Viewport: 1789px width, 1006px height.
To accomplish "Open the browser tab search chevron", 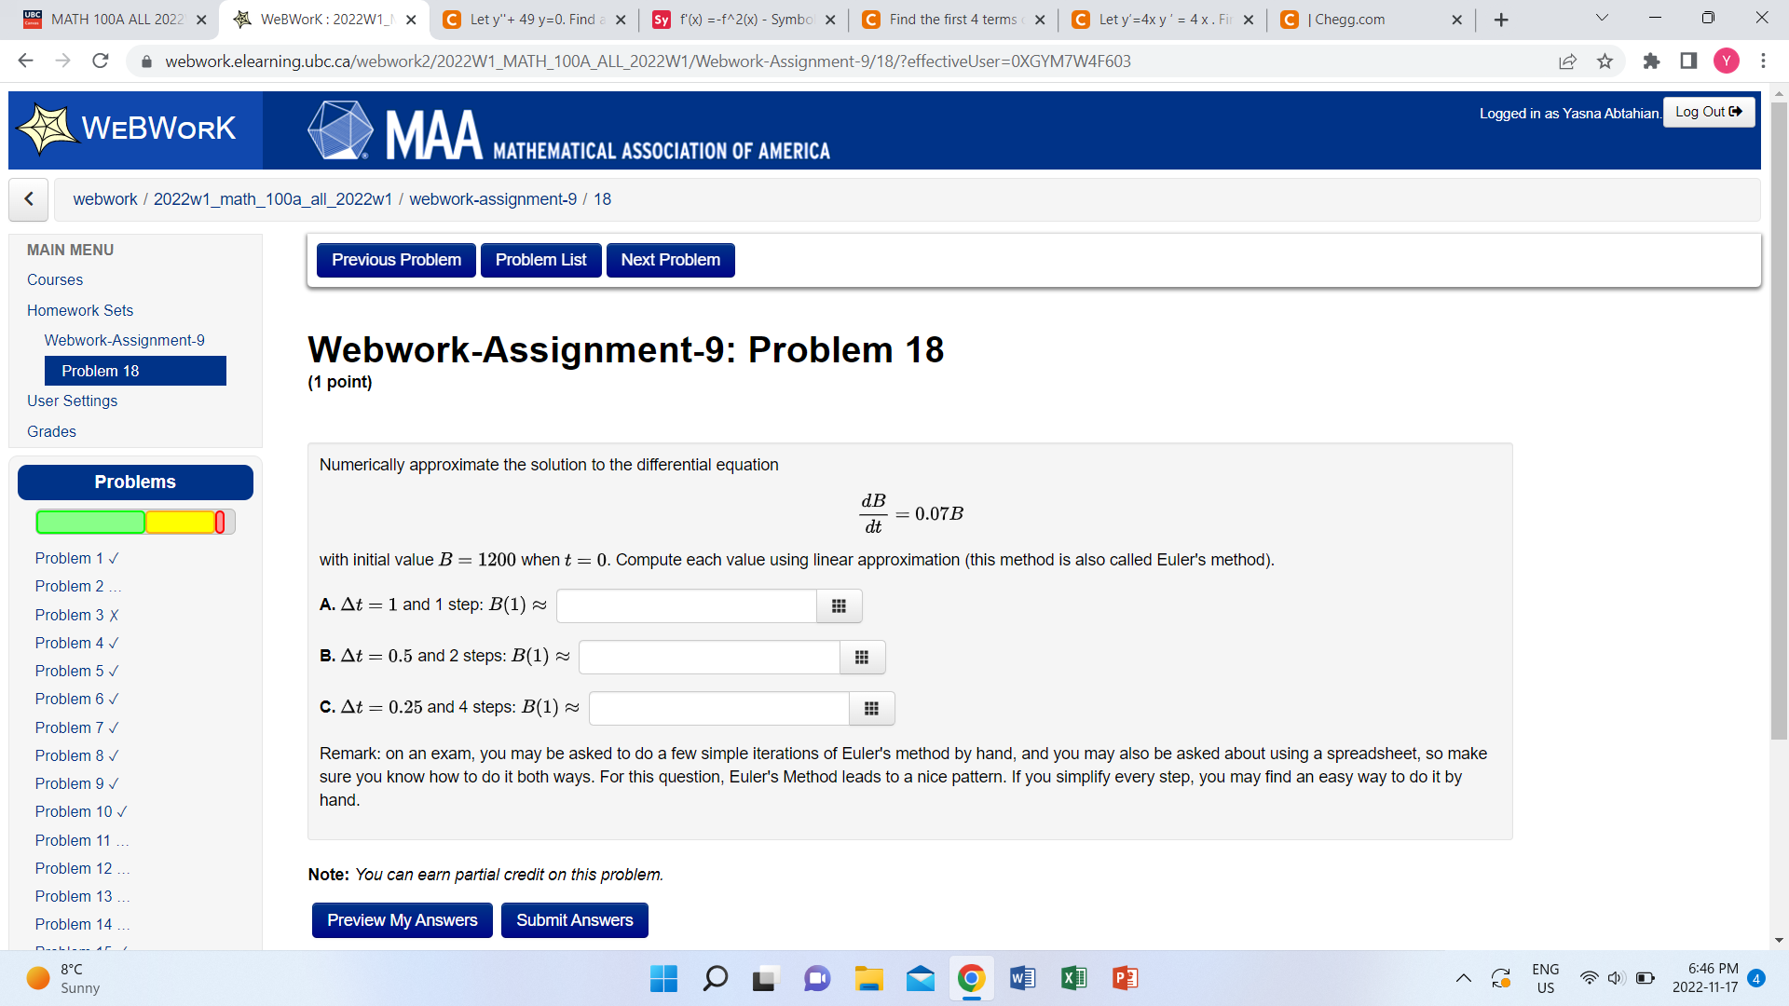I will [1601, 19].
